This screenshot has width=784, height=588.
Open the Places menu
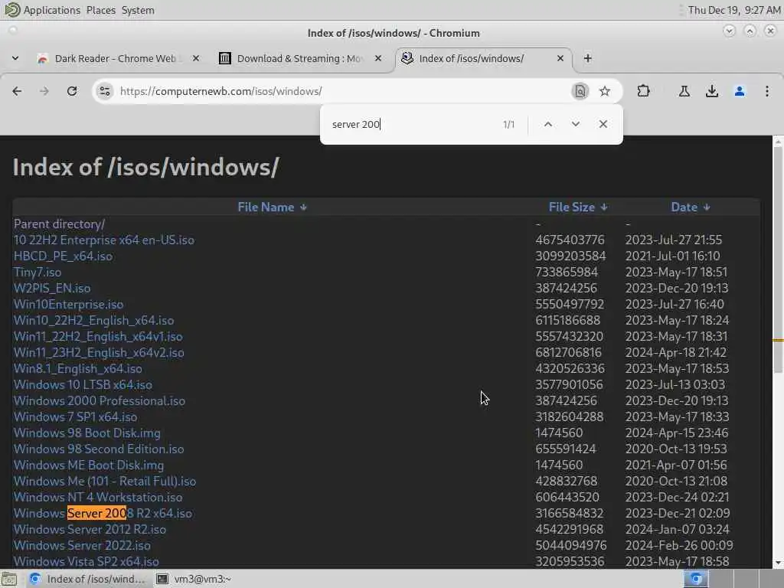tap(101, 10)
